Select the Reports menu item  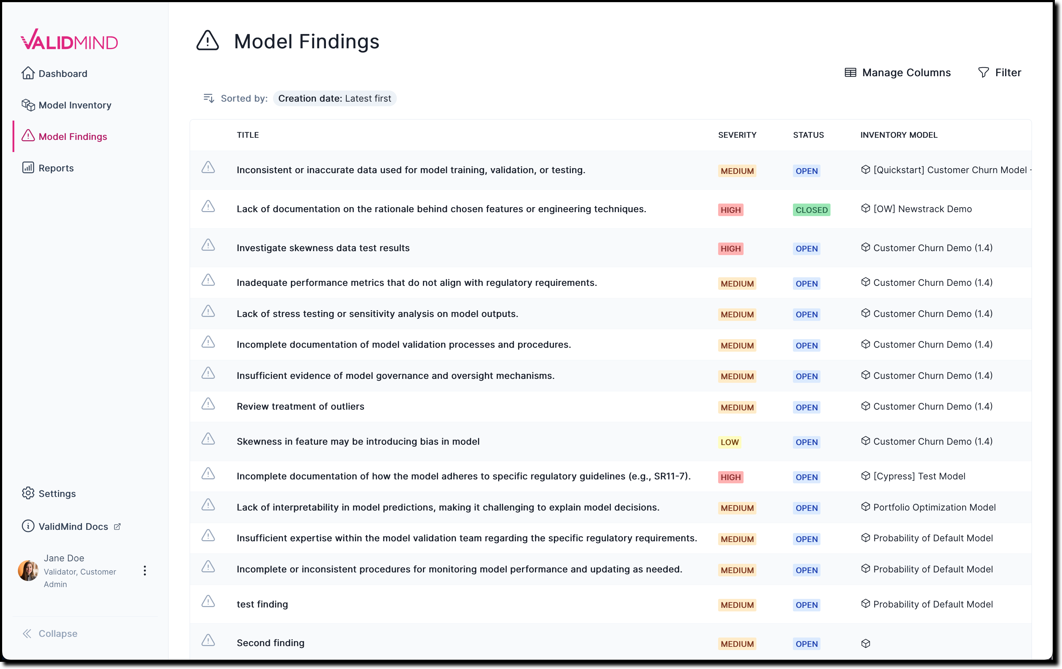click(x=56, y=167)
